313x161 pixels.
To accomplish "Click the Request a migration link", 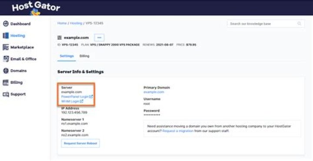I will 178,131.
